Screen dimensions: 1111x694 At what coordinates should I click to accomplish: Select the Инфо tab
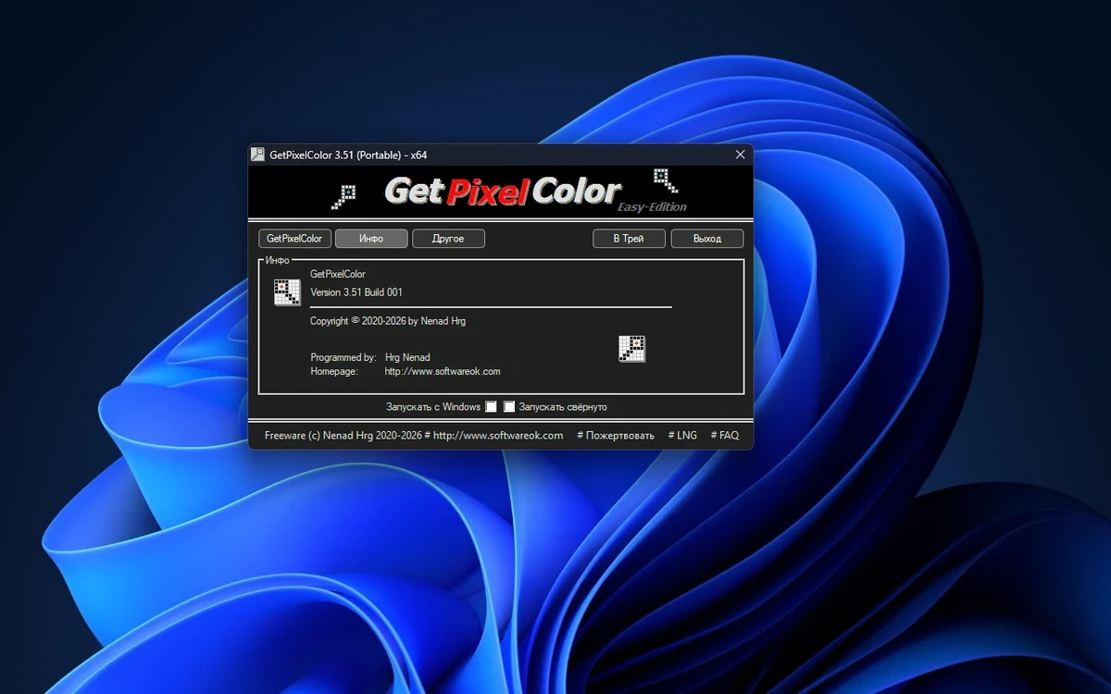tap(371, 239)
